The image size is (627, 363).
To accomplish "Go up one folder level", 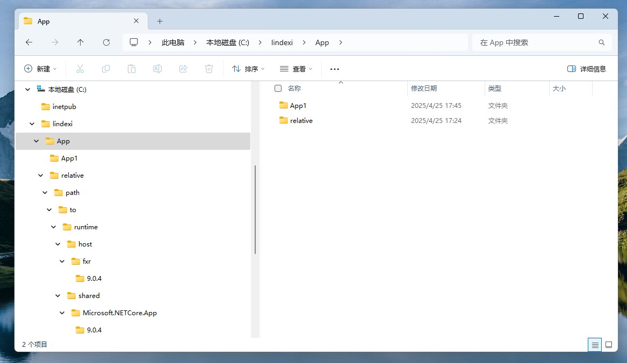I will click(81, 42).
